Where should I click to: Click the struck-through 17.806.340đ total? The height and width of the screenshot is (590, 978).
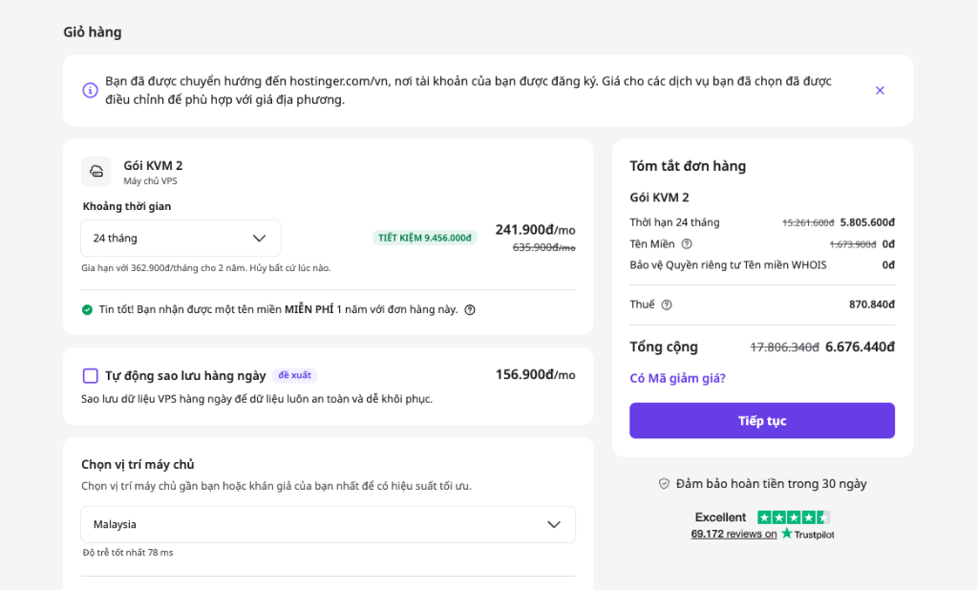tap(784, 348)
